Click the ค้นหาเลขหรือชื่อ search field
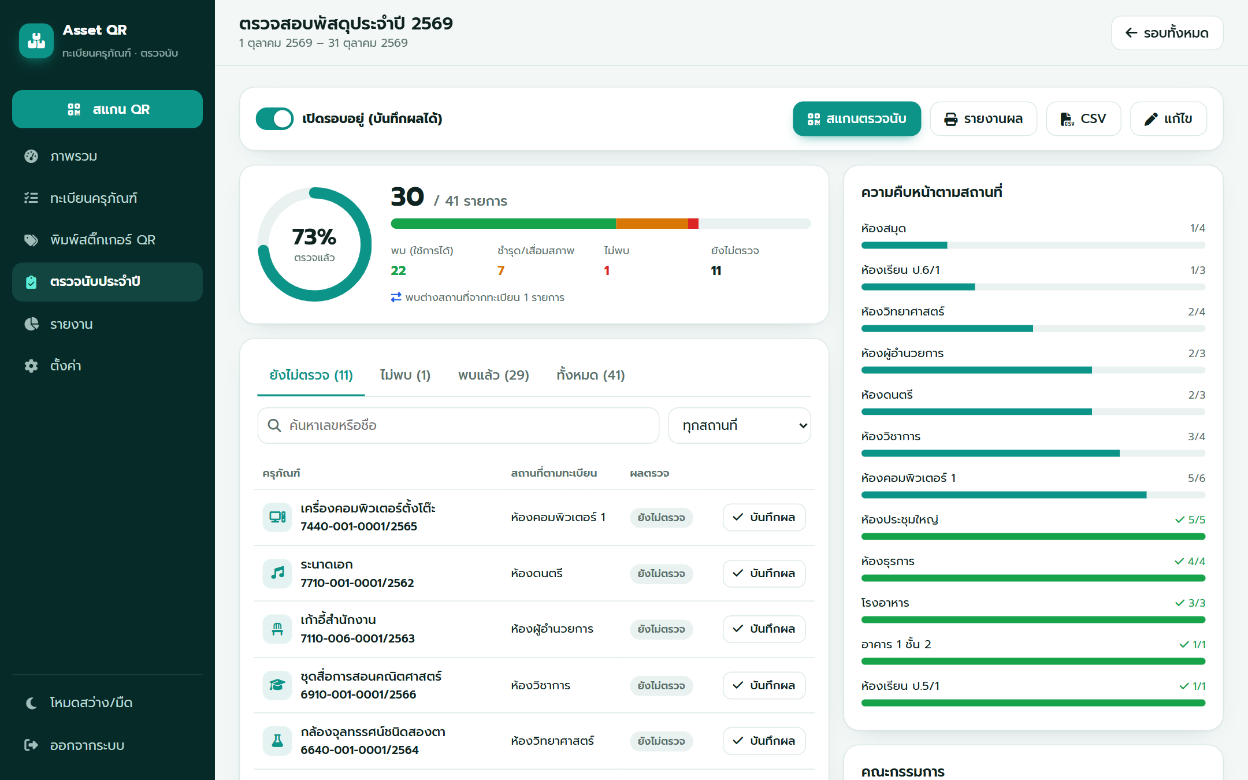The image size is (1248, 780). [458, 426]
